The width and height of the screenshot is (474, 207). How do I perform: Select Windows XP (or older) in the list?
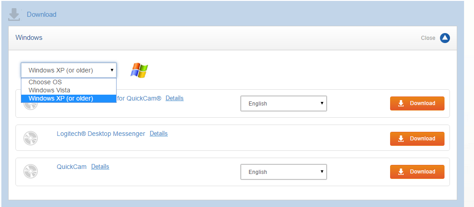(x=68, y=98)
